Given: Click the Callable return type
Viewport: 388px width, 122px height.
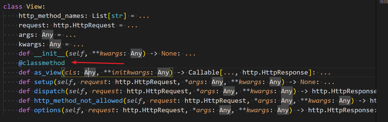Looking at the screenshot, I should (x=204, y=73).
